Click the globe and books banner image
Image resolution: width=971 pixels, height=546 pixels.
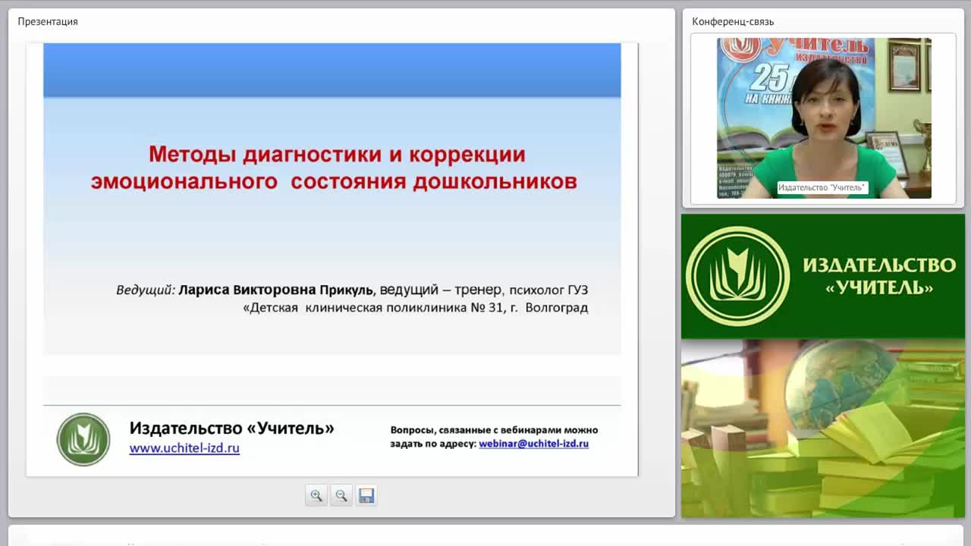click(823, 428)
